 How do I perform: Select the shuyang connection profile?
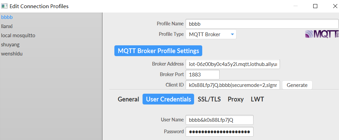coord(10,44)
